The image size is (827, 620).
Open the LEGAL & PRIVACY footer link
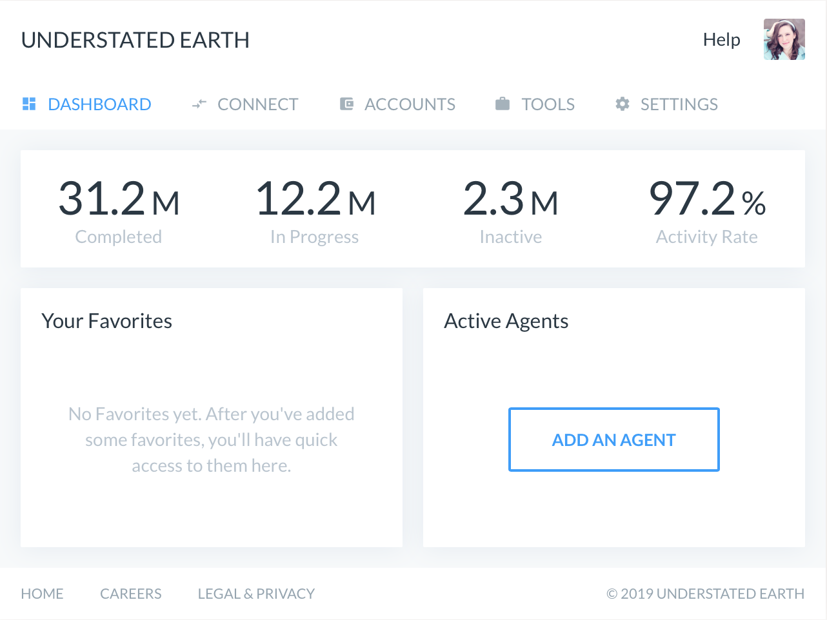256,594
